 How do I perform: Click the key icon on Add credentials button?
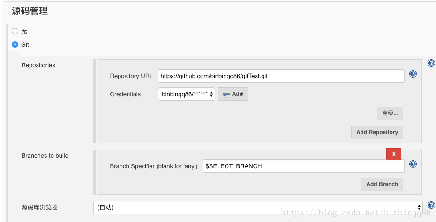pyautogui.click(x=226, y=94)
